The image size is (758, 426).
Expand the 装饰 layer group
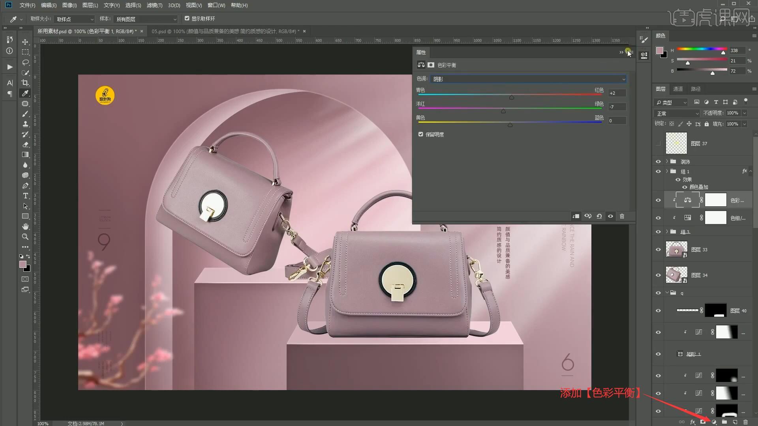click(667, 162)
